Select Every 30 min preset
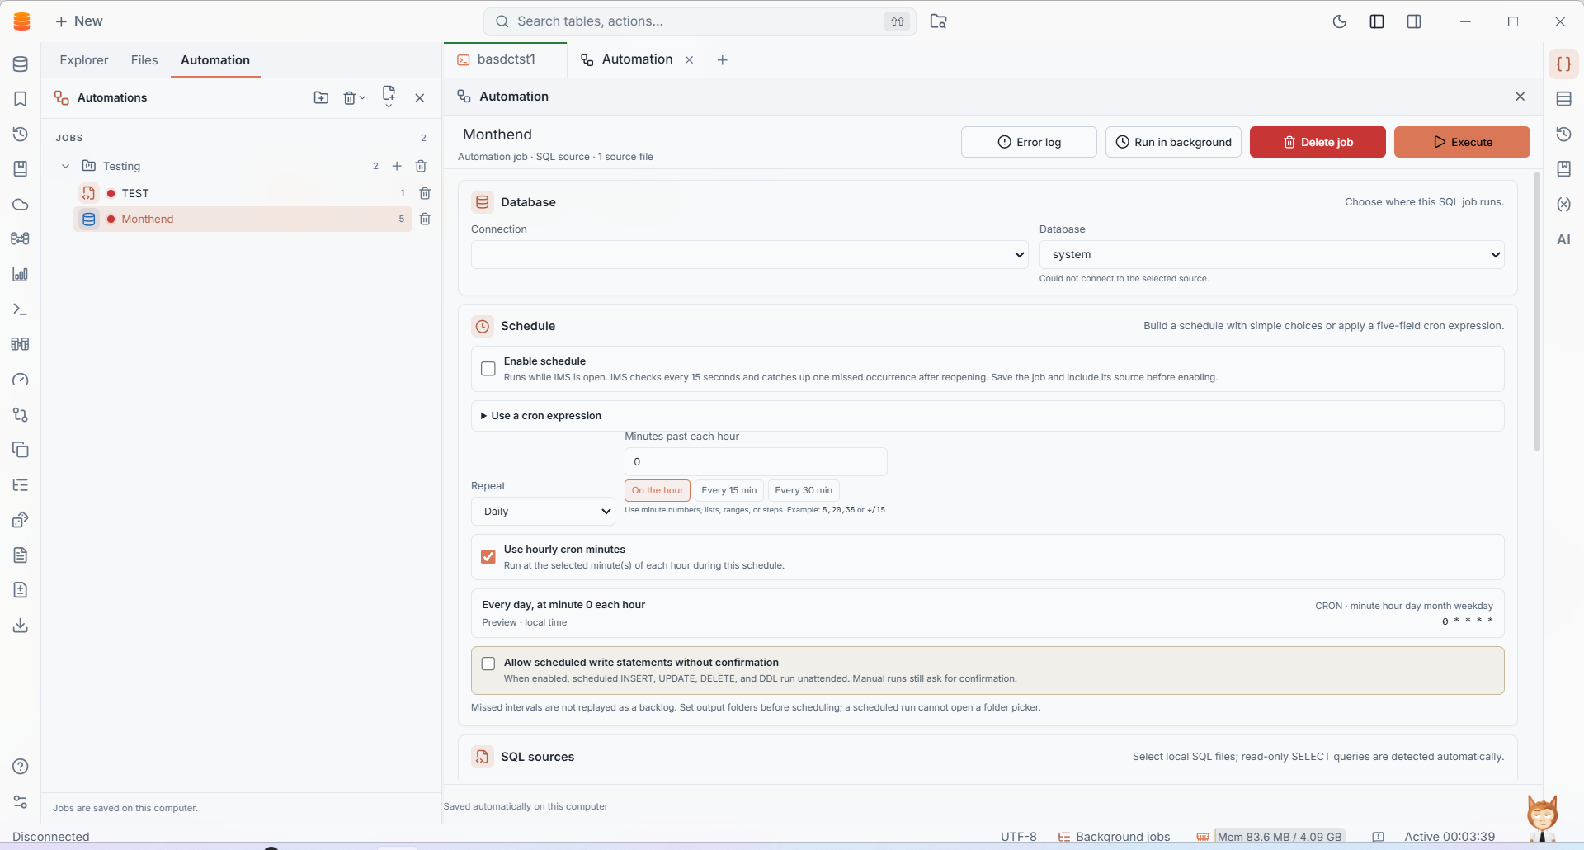 [804, 490]
